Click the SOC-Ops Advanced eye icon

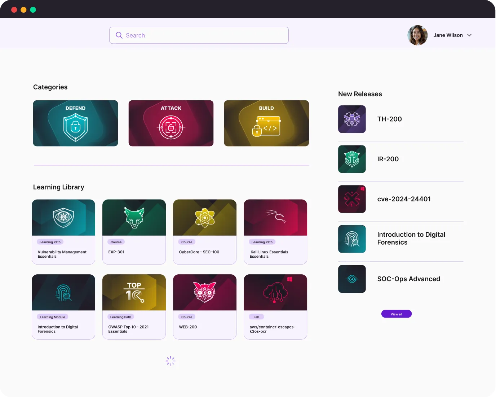352,279
